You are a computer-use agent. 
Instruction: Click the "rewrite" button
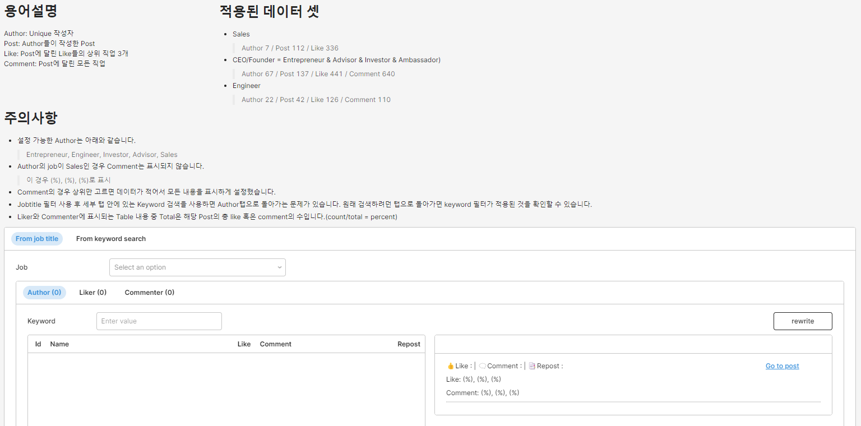click(x=803, y=321)
